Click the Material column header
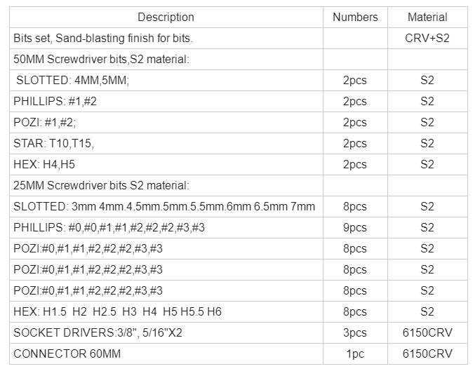Viewport: 473px width, 371px height. [427, 17]
